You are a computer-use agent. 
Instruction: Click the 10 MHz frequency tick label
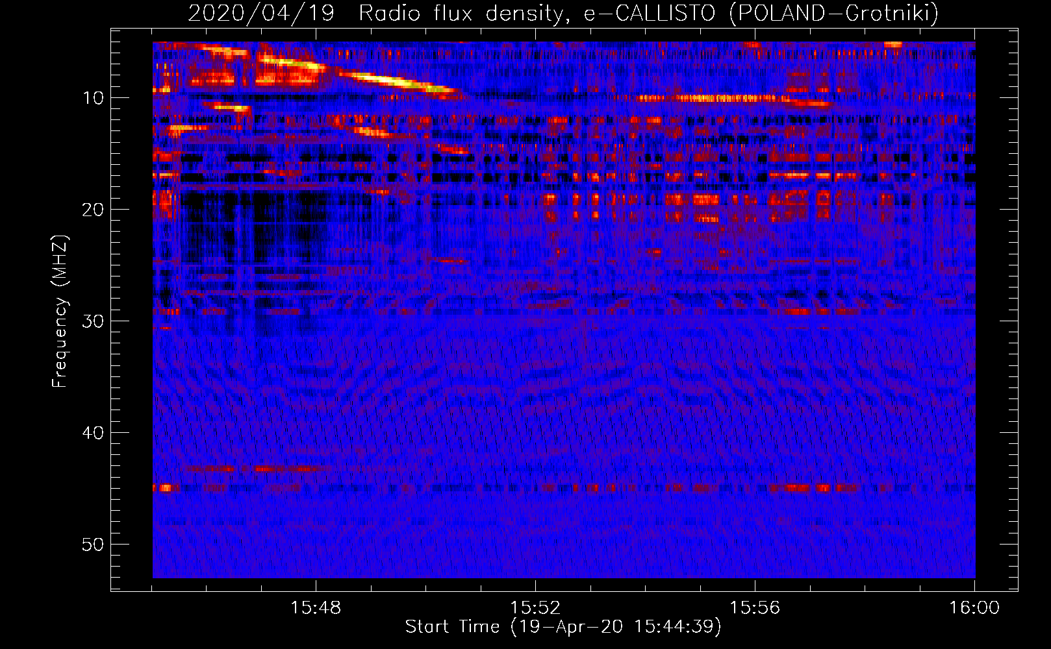pos(94,98)
